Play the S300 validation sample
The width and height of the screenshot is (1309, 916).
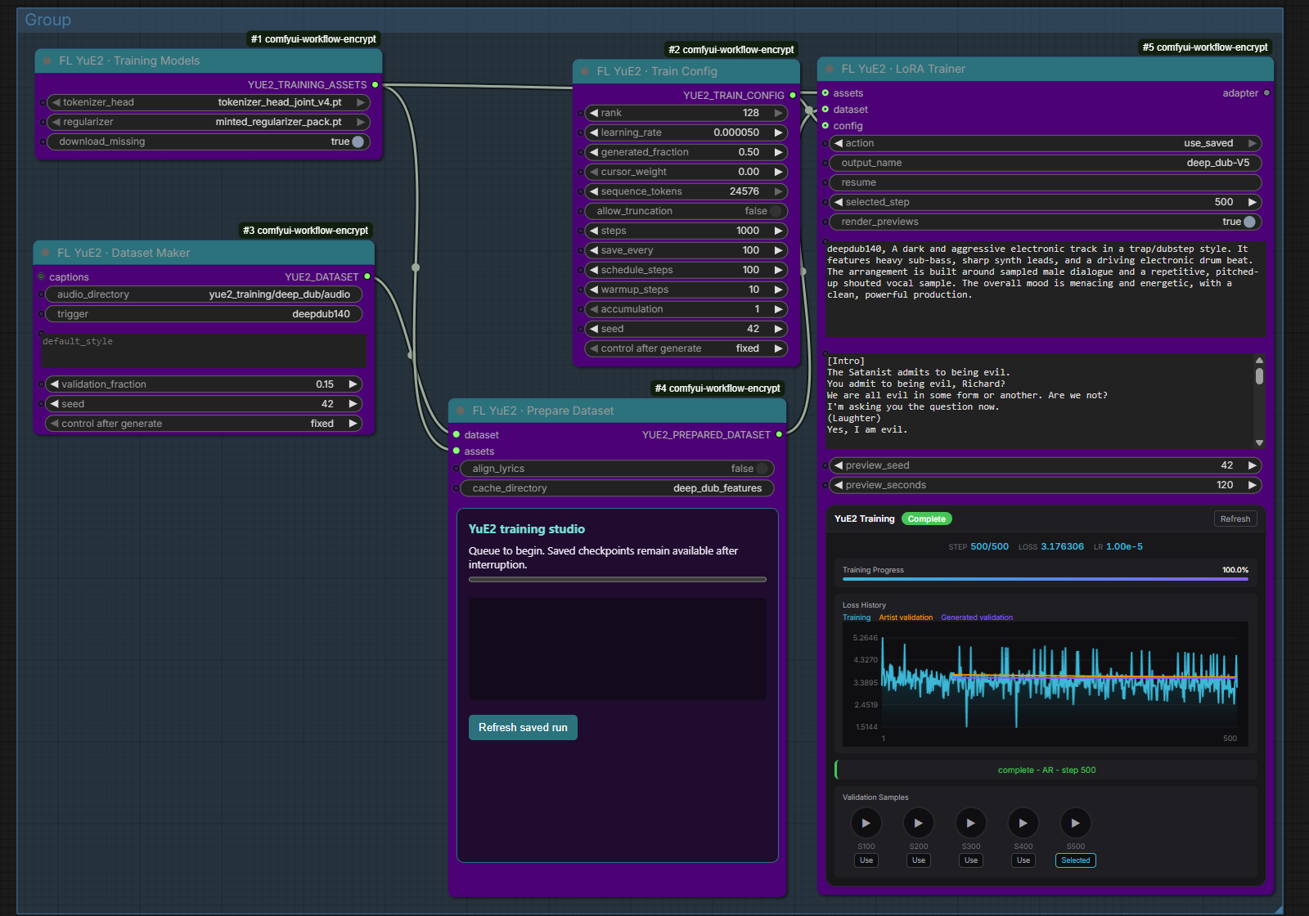click(970, 823)
